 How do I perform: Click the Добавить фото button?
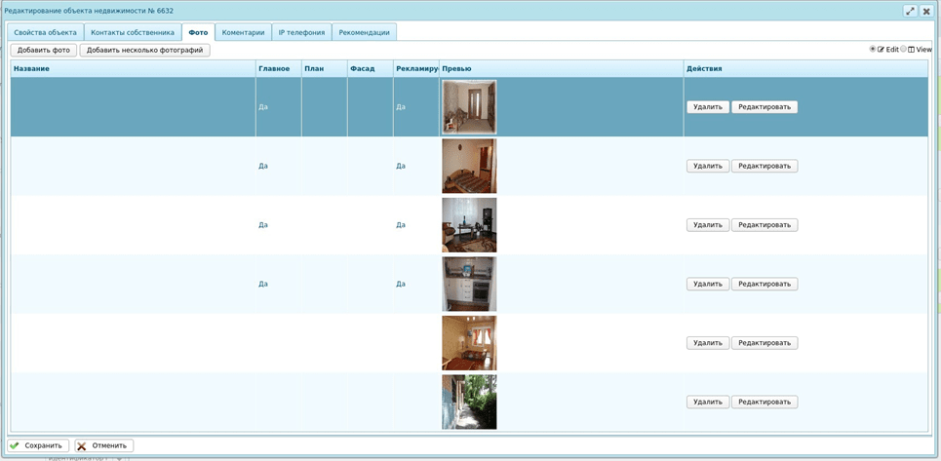click(x=44, y=50)
